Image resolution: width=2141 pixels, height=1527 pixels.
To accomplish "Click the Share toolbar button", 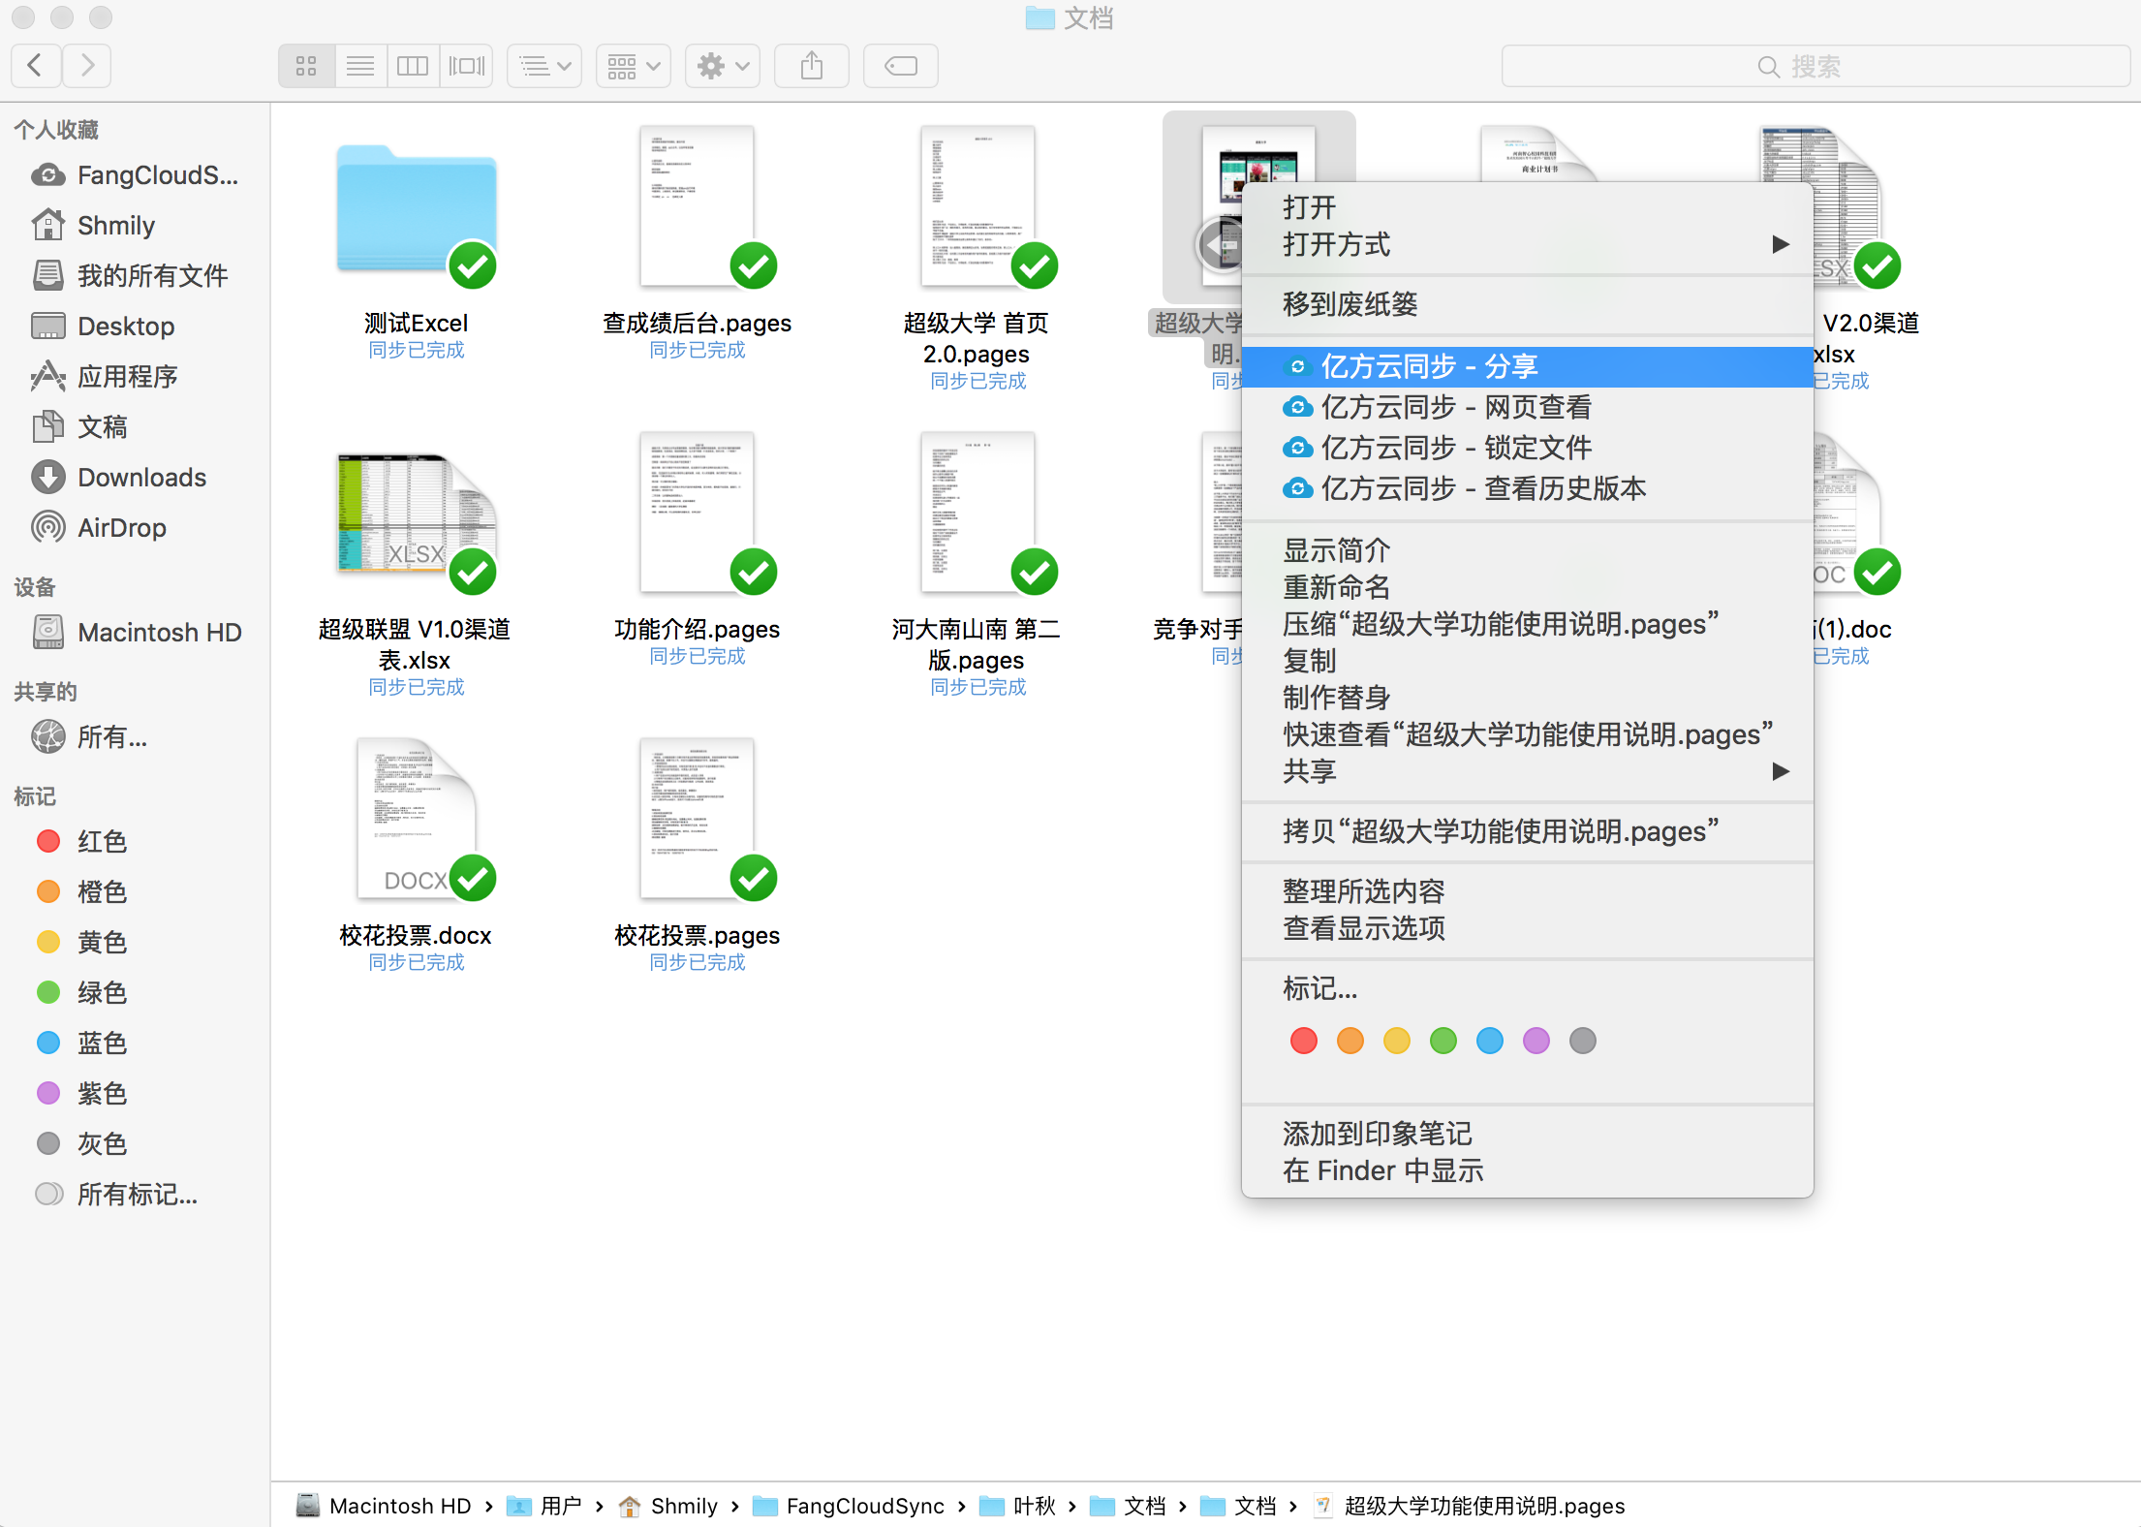I will 812,66.
